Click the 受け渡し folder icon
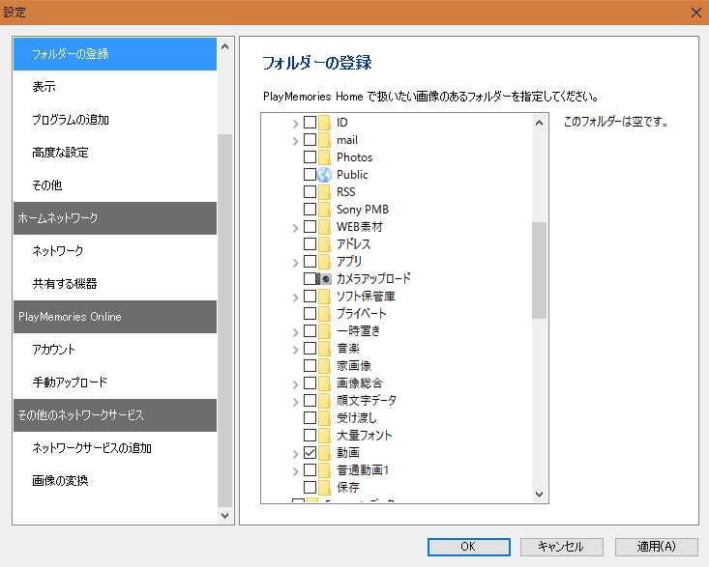Screen dimensions: 709x567 [x=324, y=418]
